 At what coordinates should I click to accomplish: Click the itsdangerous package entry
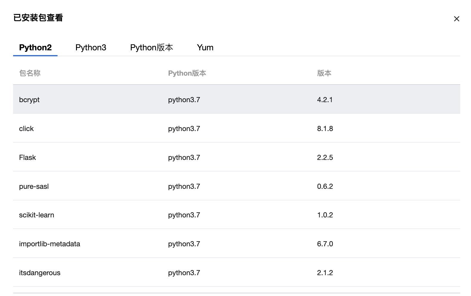coord(40,273)
